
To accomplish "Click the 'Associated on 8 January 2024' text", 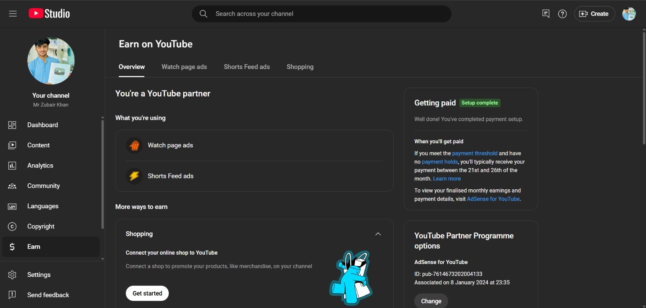I will [462, 283].
